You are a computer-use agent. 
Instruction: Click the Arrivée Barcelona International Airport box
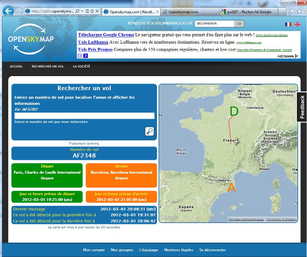[x=121, y=175]
